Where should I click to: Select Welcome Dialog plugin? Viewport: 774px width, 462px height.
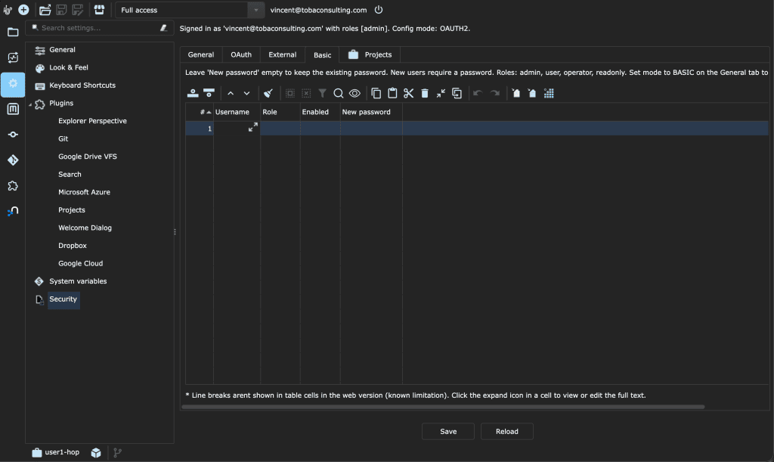click(x=85, y=228)
